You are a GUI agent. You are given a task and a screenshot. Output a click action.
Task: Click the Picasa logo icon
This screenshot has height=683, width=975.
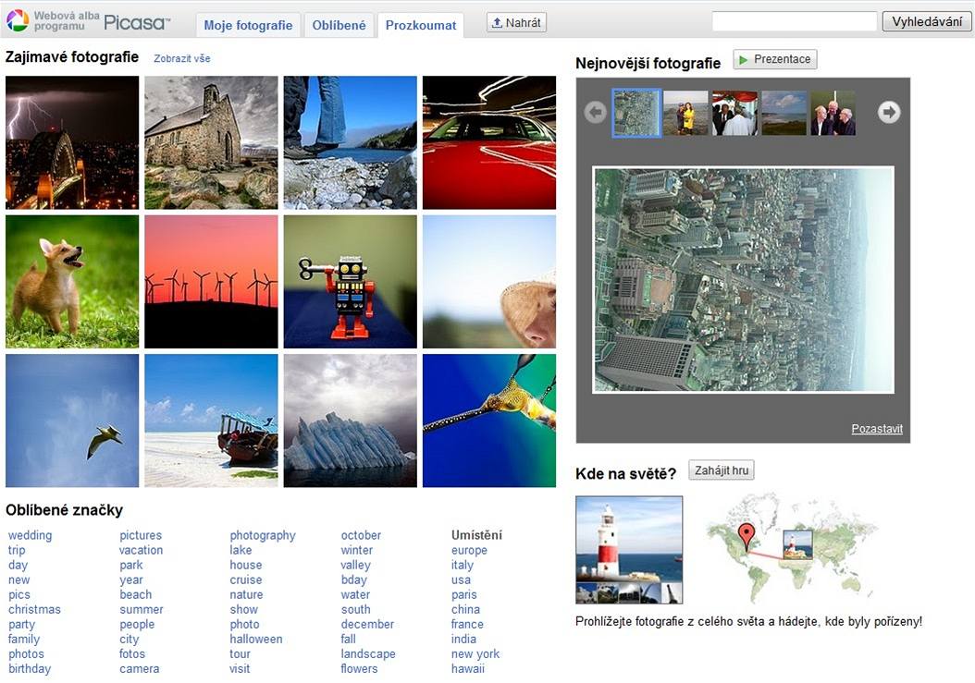(x=18, y=20)
